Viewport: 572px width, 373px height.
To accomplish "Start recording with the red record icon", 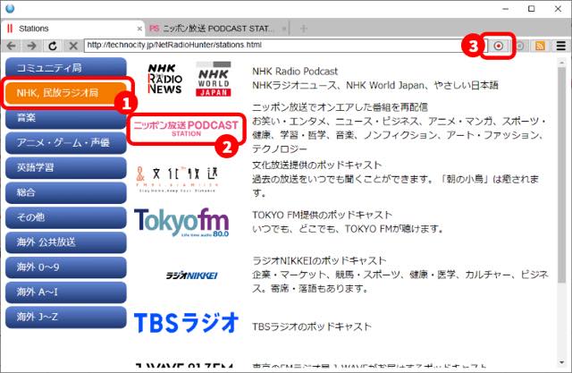I will pyautogui.click(x=499, y=46).
